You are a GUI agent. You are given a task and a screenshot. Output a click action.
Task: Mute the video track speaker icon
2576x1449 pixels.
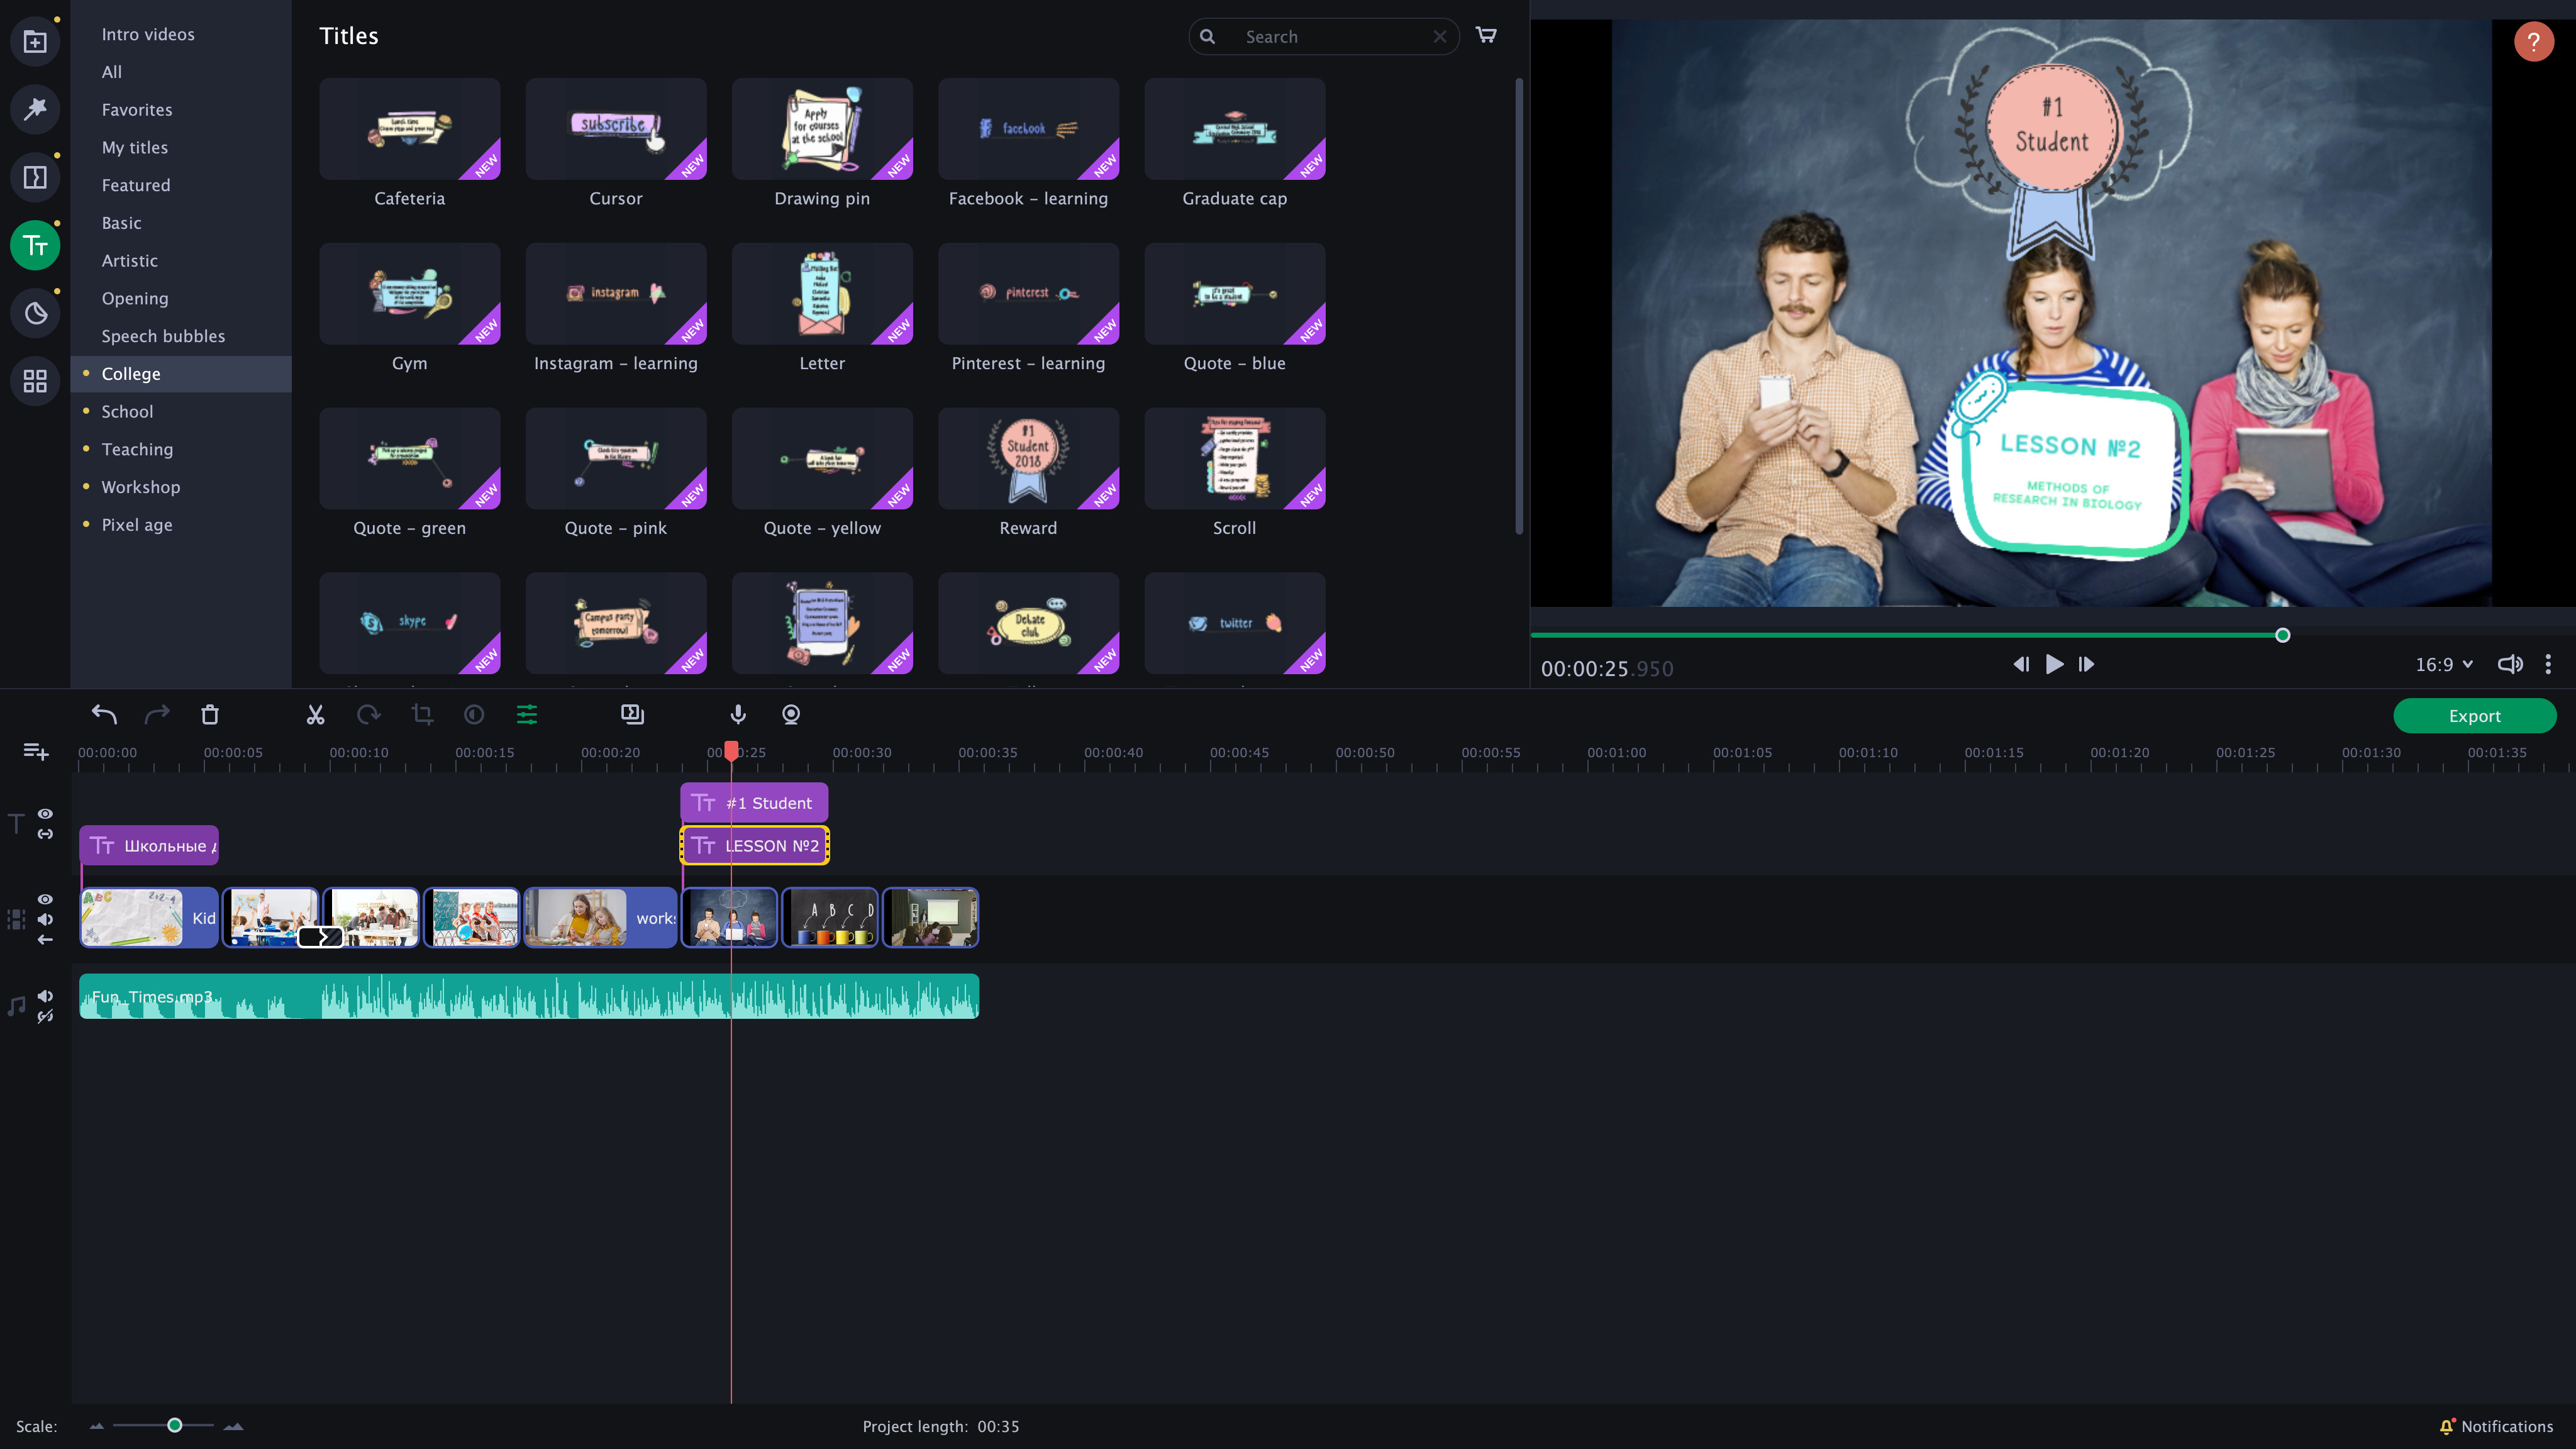tap(45, 918)
